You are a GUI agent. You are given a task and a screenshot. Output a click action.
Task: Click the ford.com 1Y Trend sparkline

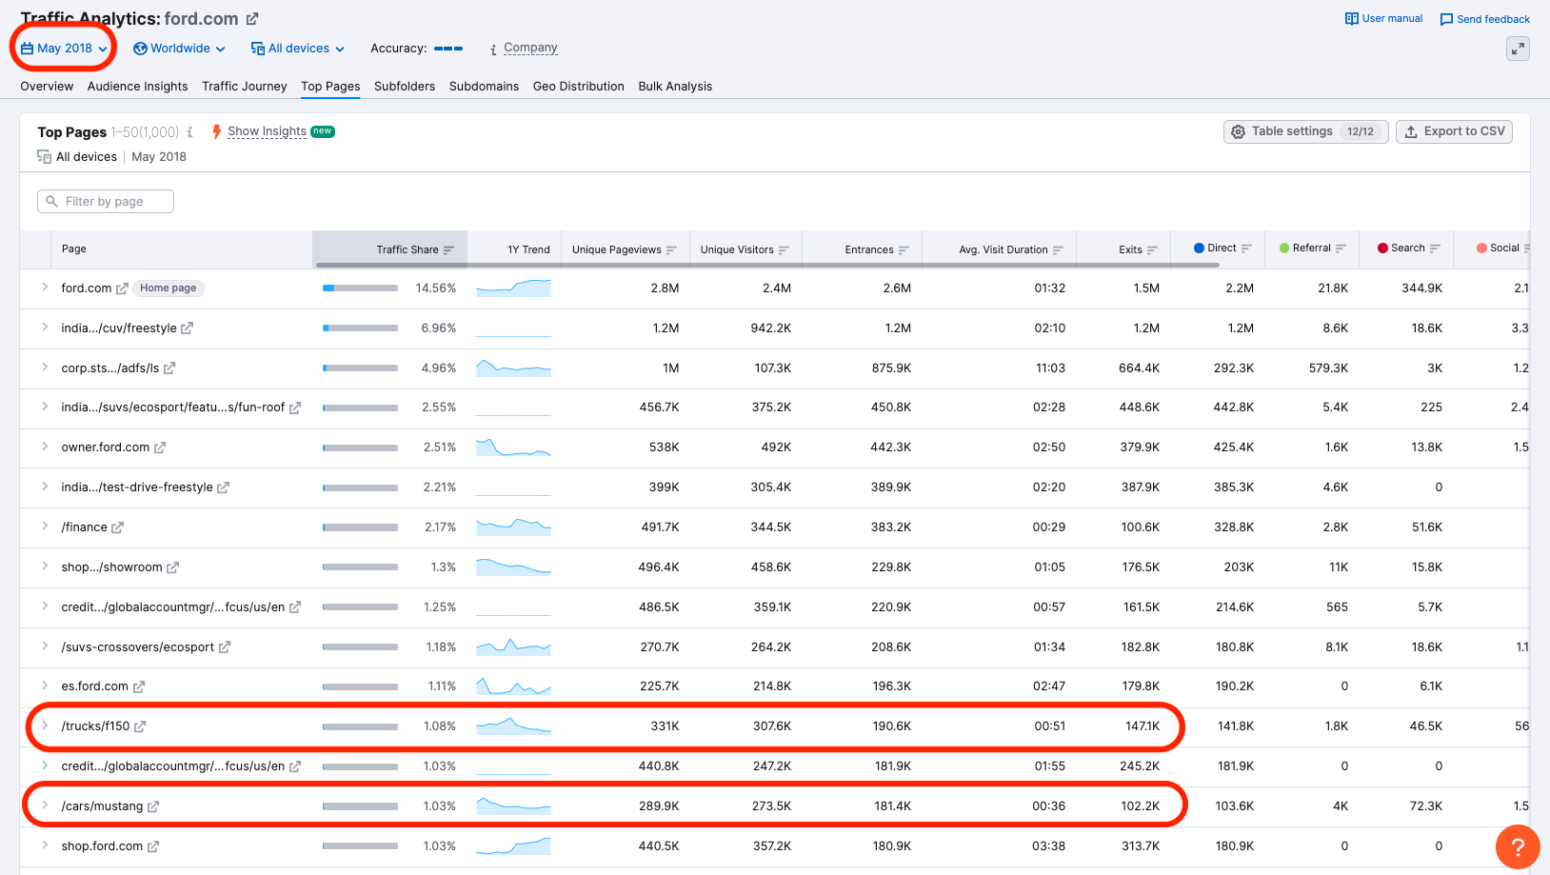click(x=513, y=288)
